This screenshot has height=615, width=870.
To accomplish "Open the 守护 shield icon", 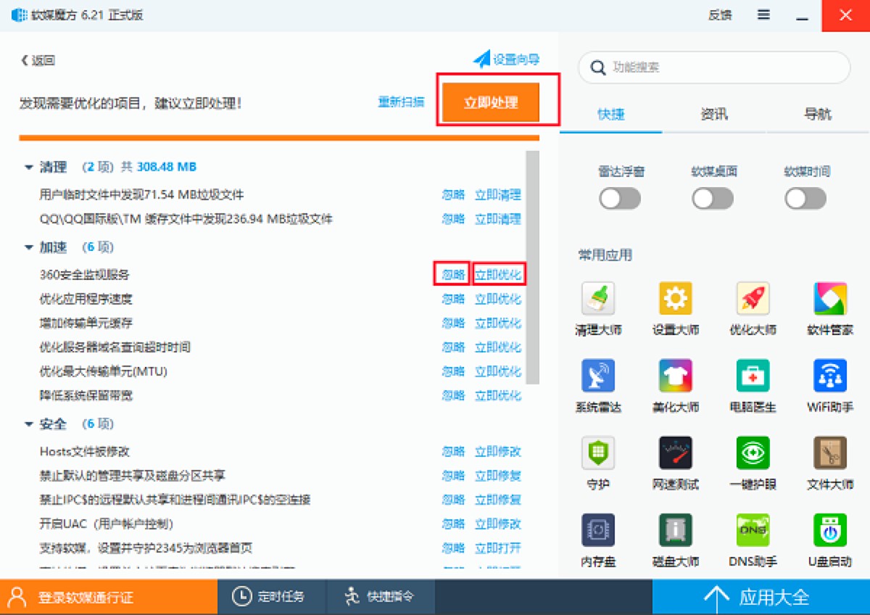I will point(598,453).
